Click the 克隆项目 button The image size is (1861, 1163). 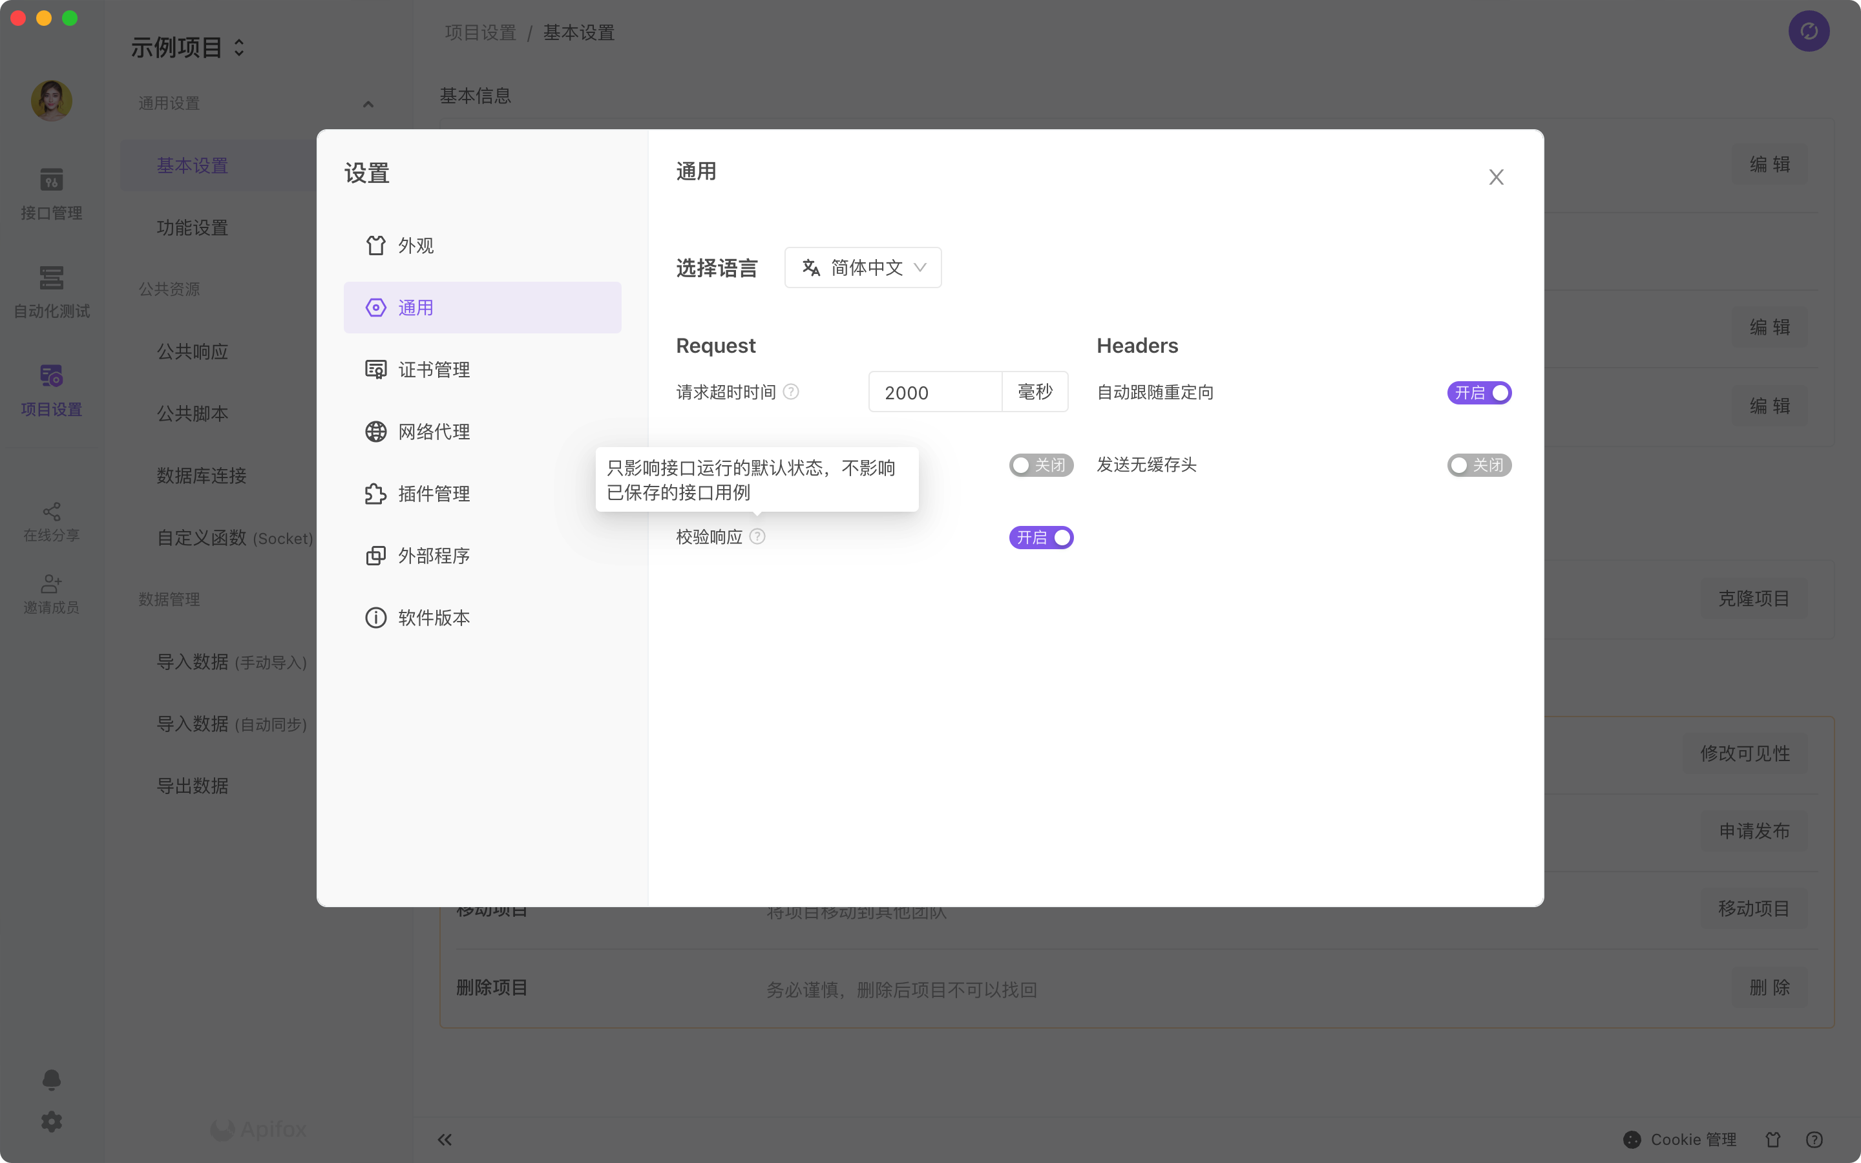point(1753,598)
